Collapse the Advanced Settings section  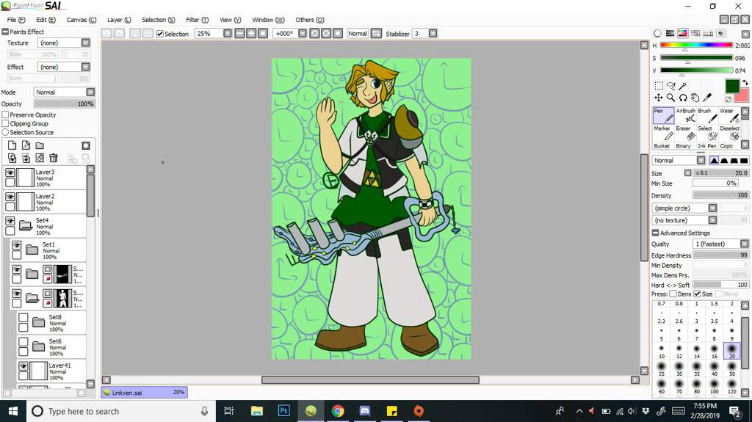tap(655, 233)
